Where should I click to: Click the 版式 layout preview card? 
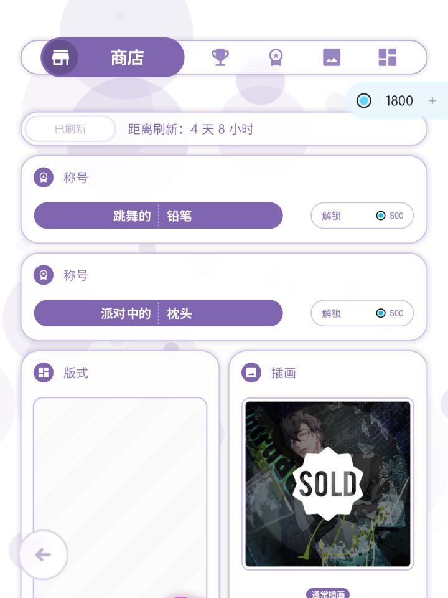pos(120,492)
